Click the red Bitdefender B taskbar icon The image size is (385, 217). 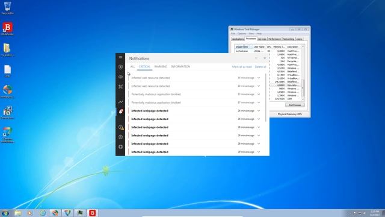92,213
